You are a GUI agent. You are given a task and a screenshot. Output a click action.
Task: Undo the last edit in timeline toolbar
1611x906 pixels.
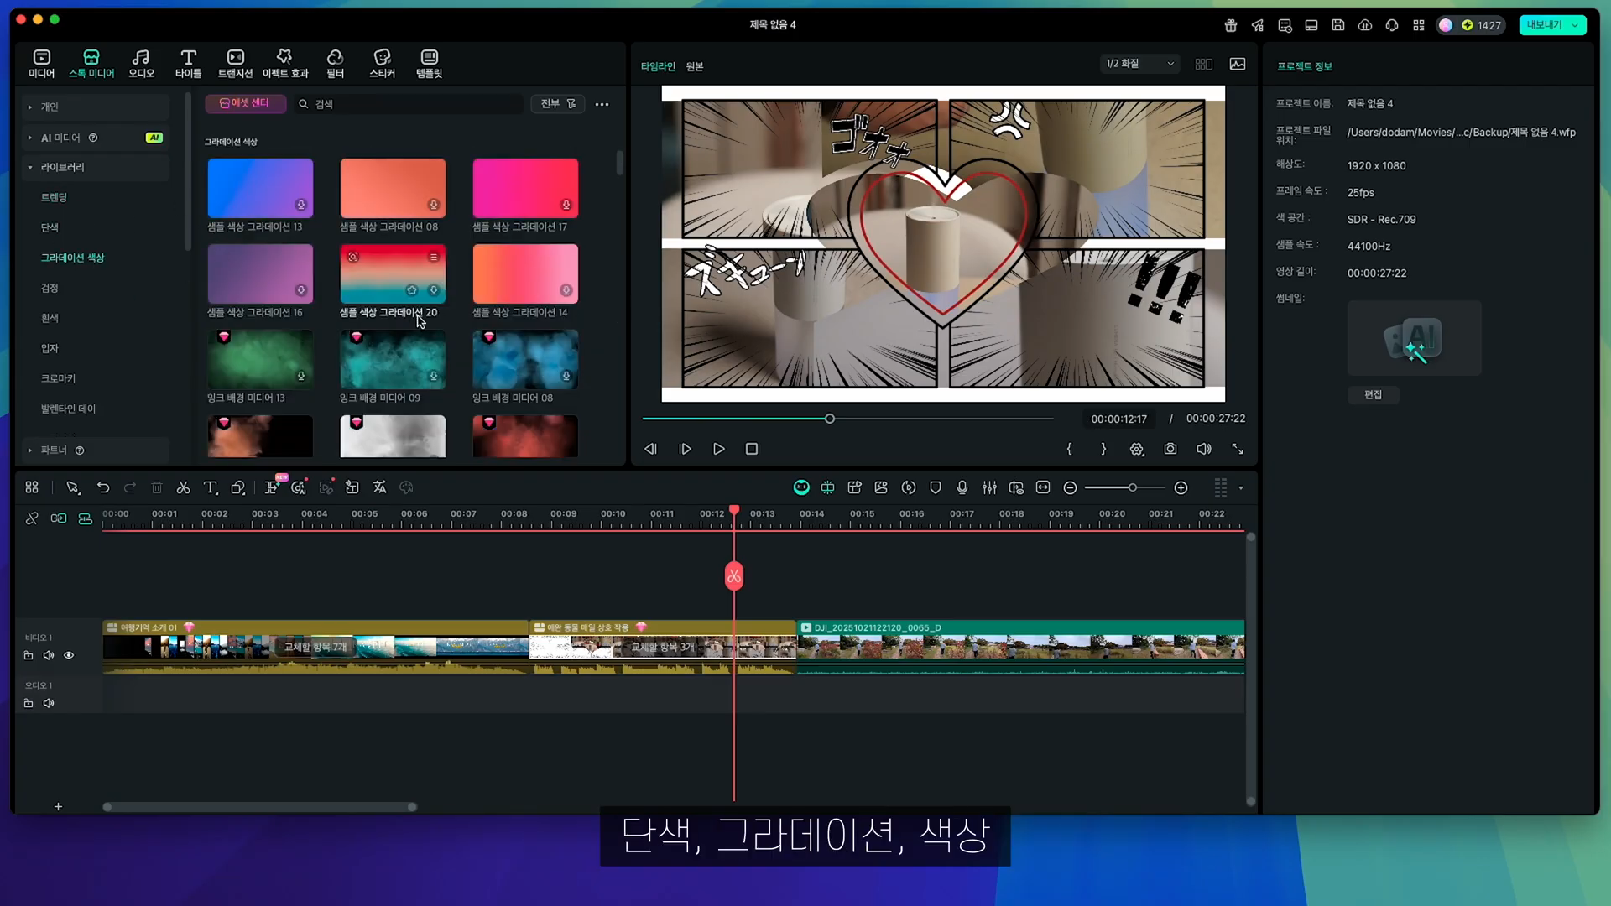(103, 487)
